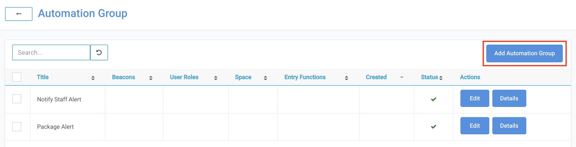Click the Title column header label

(43, 77)
